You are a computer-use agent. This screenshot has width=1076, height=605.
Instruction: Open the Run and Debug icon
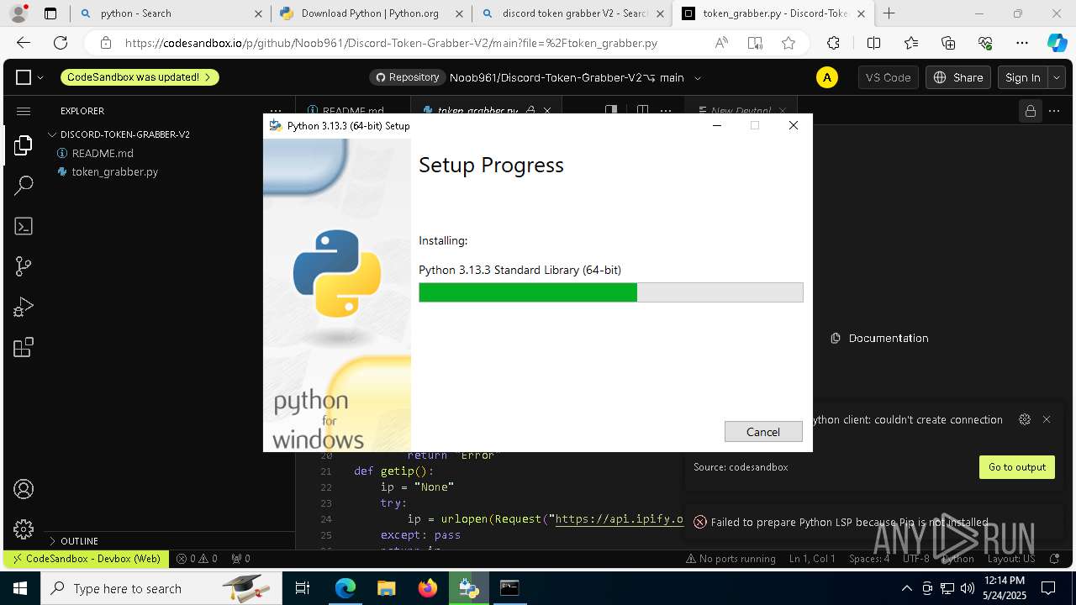pyautogui.click(x=24, y=307)
